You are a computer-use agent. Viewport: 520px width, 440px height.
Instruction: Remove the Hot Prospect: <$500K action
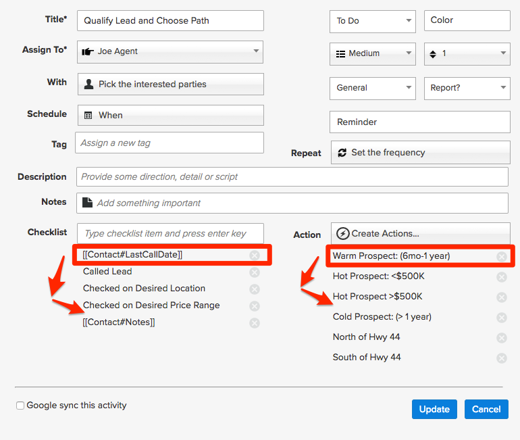point(501,277)
